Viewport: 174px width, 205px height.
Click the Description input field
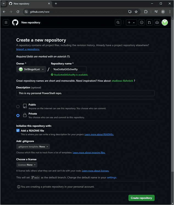point(85,93)
